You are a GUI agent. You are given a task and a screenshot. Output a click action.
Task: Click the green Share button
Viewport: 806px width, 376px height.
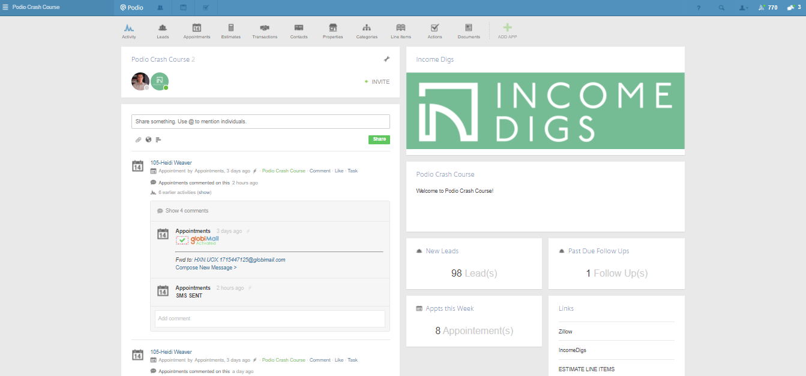pyautogui.click(x=379, y=140)
